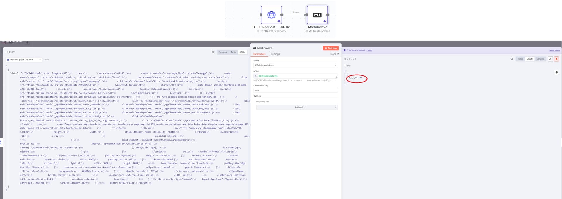Click the HTML expression field
This screenshot has width=562, height=199.
(296, 76)
